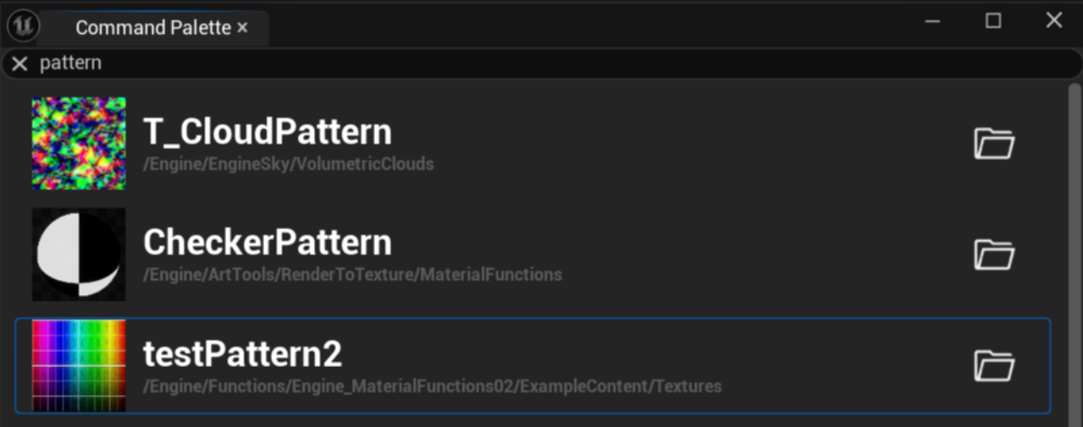Browse to T_CloudPattern using its folder icon
The width and height of the screenshot is (1083, 427).
[x=993, y=143]
